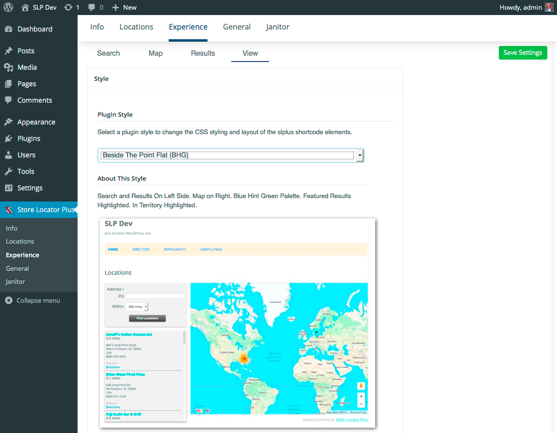Open the Janitor top tab
The height and width of the screenshot is (433, 557).
tap(278, 27)
